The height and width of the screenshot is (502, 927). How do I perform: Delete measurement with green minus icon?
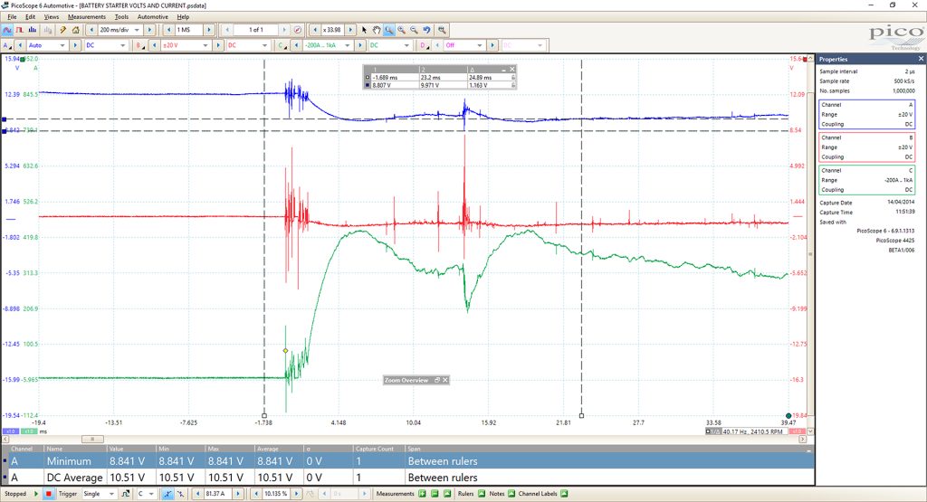coord(435,494)
